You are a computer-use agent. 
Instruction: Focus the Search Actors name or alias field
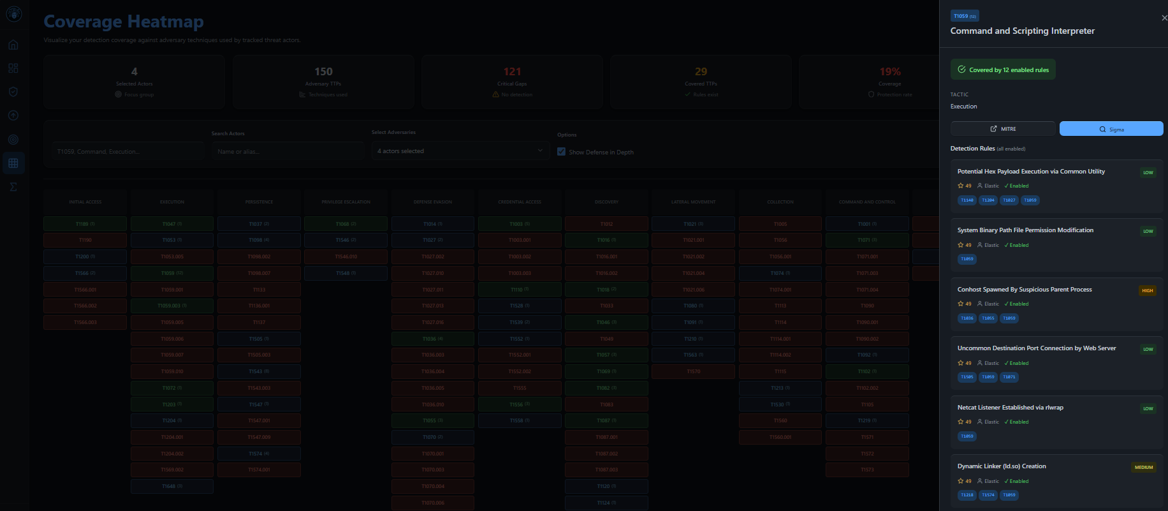click(x=288, y=152)
